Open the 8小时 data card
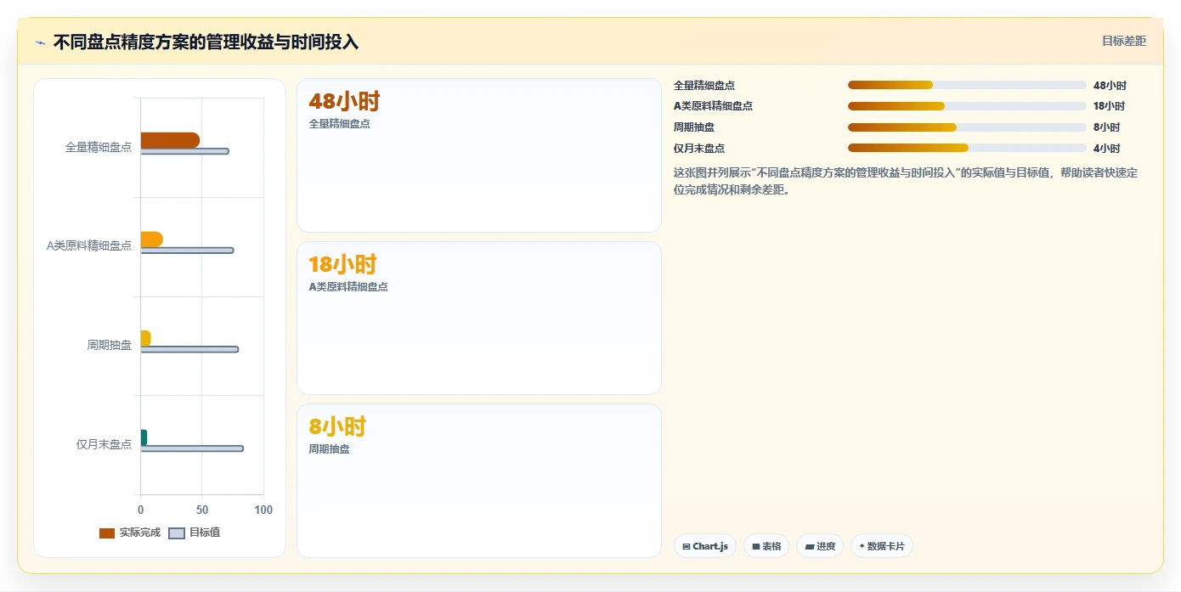The width and height of the screenshot is (1181, 592). (x=479, y=481)
